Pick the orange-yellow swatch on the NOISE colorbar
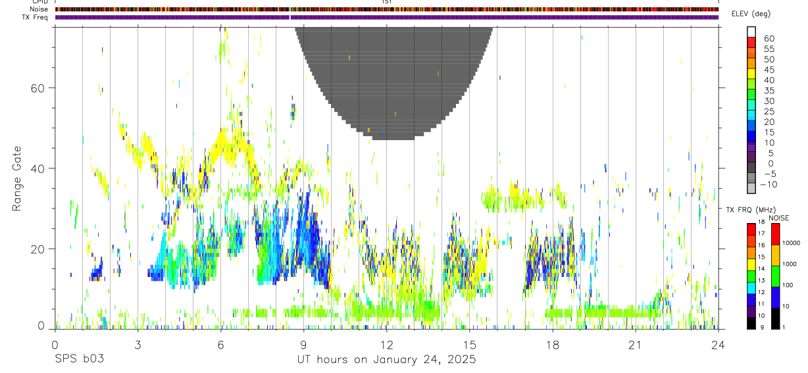808x373 pixels. pos(776,255)
